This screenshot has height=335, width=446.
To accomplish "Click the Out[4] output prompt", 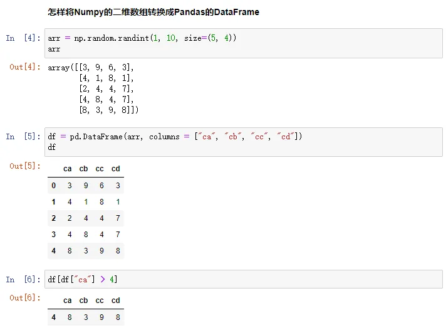I will click(25, 67).
